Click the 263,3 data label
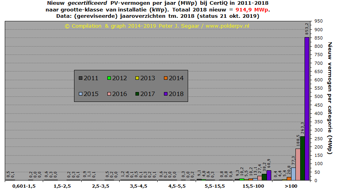The image size is (337, 190). tap(303, 128)
